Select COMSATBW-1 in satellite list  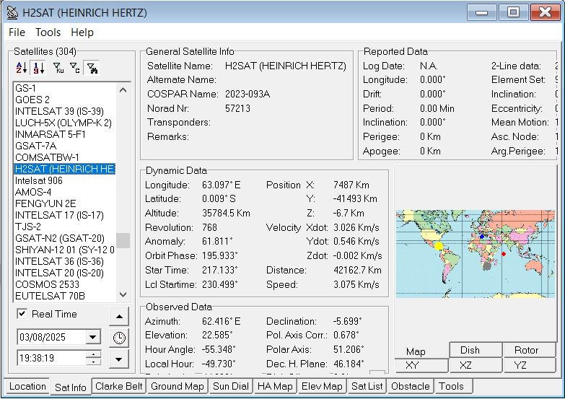(x=65, y=157)
